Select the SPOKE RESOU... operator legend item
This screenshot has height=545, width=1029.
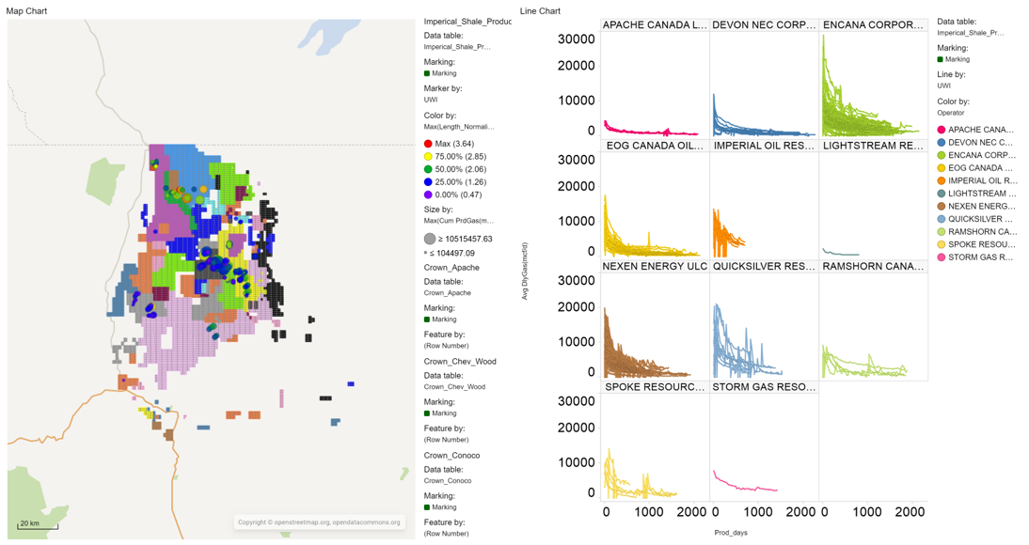[x=976, y=244]
